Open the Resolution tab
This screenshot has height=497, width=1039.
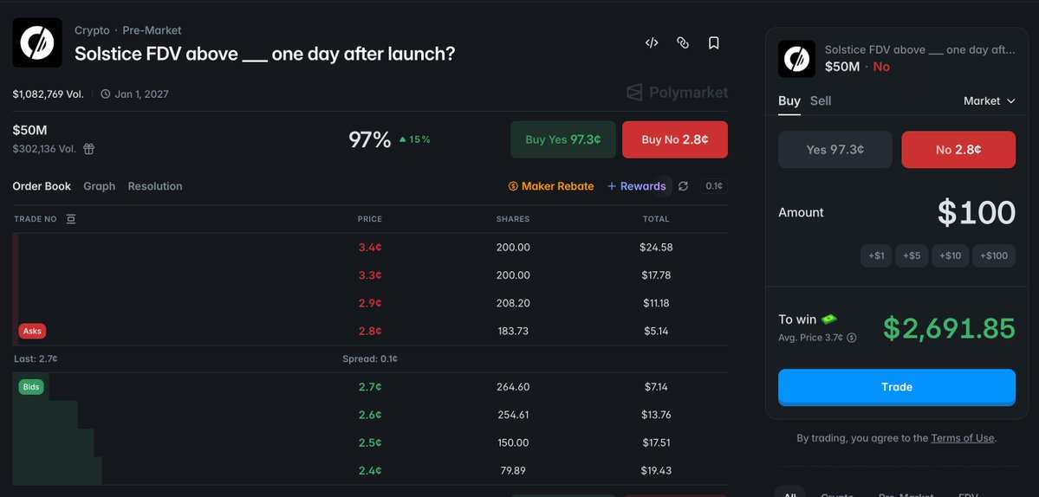pos(155,187)
